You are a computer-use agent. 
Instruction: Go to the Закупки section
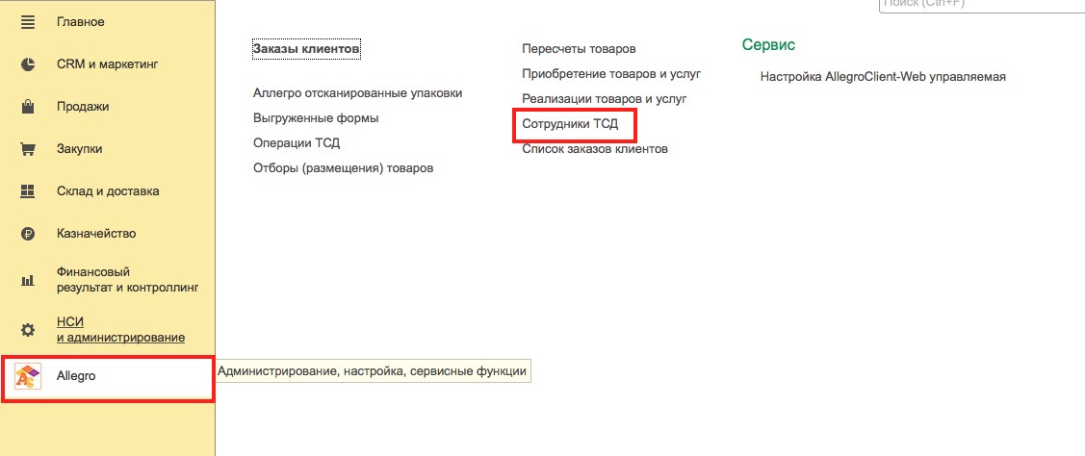point(80,149)
